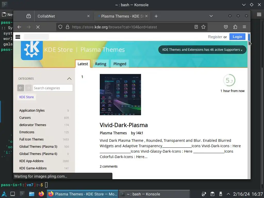The image size is (264, 198).
Task: Open the KDE Game-Addons category
Action: coord(33,168)
